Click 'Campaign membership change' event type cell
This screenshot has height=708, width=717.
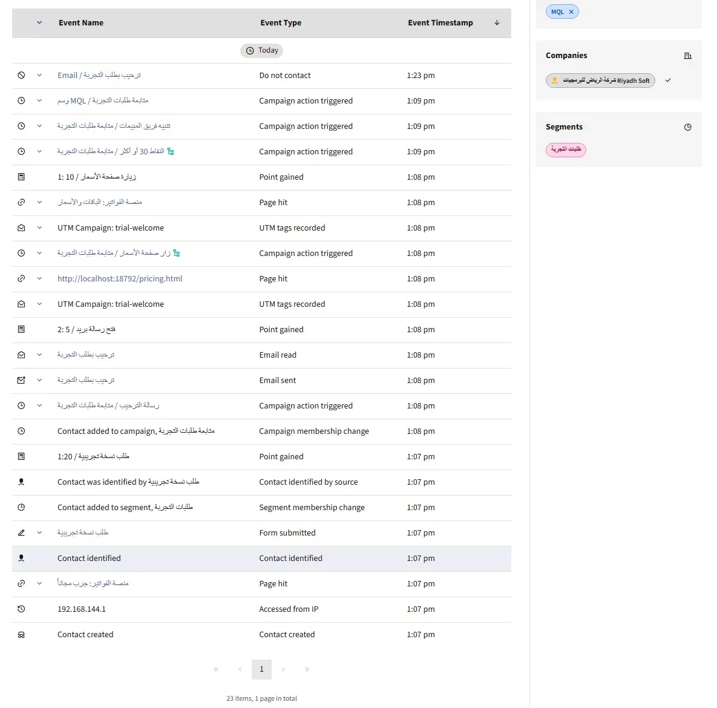click(313, 431)
